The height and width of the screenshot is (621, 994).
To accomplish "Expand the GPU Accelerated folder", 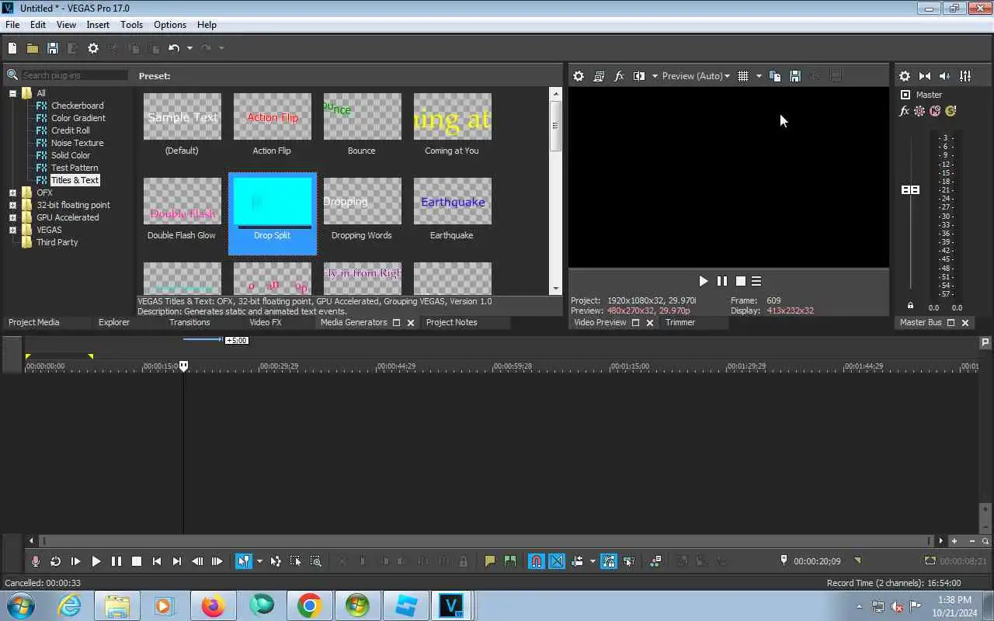I will point(12,217).
